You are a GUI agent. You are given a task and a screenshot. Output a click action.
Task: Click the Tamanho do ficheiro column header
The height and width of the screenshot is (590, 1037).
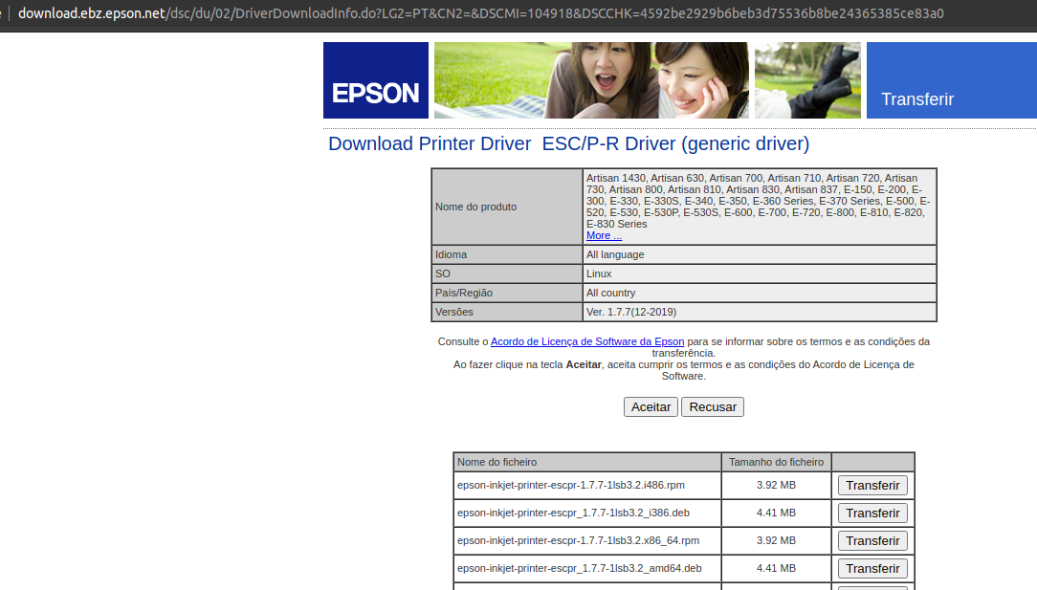tap(777, 462)
